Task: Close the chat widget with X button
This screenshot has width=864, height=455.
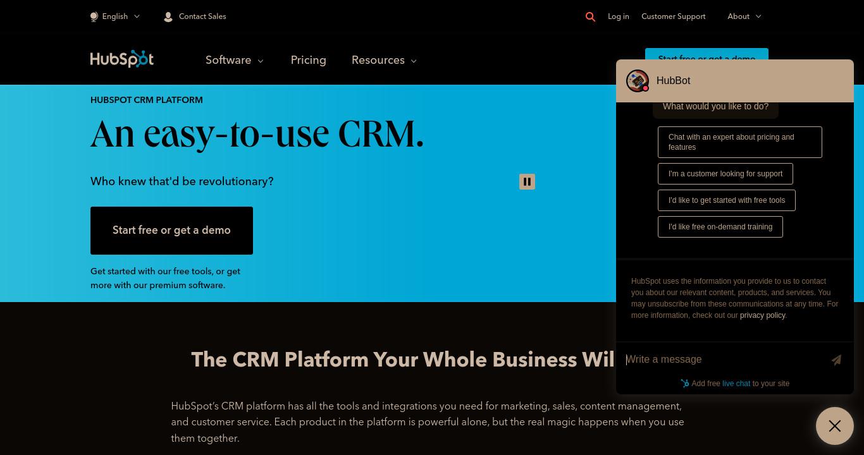Action: coord(835,426)
